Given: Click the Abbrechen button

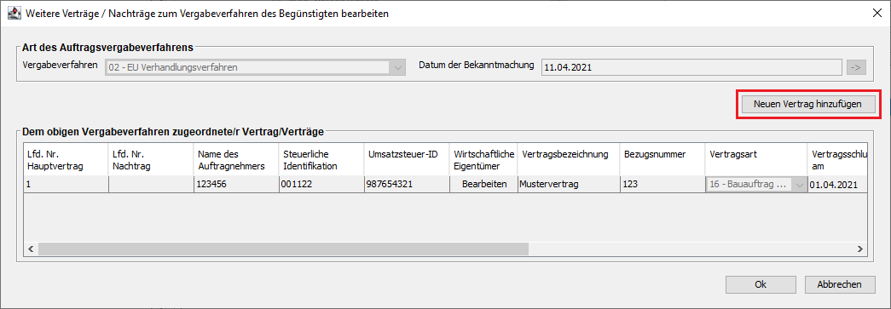Looking at the screenshot, I should click(839, 284).
